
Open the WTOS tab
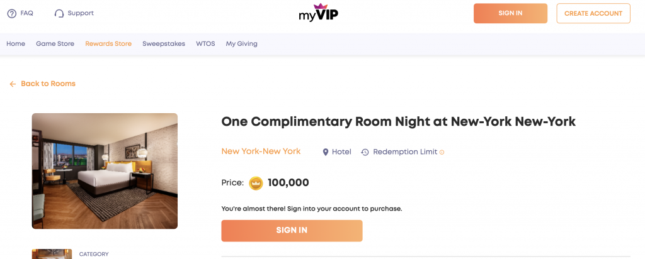(x=205, y=44)
